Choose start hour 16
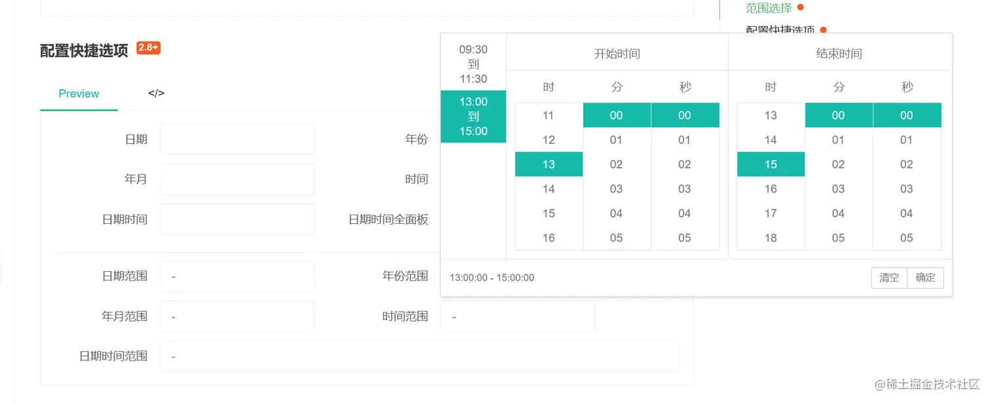 [x=548, y=238]
